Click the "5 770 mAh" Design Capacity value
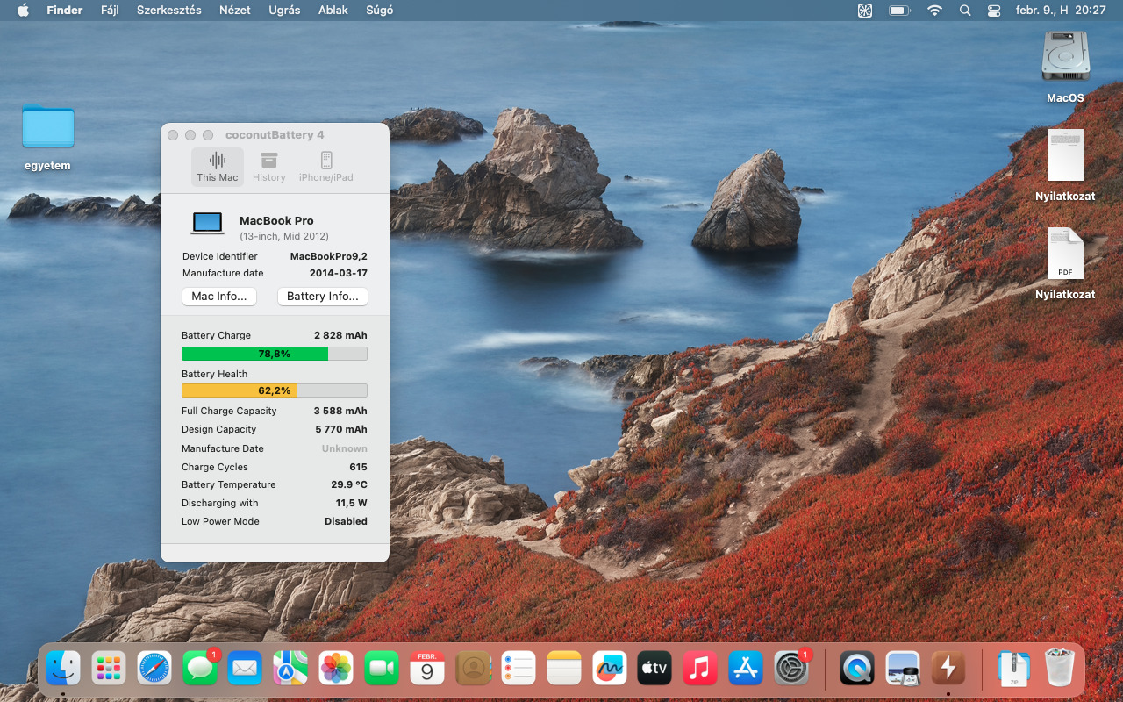The width and height of the screenshot is (1123, 702). tap(341, 429)
